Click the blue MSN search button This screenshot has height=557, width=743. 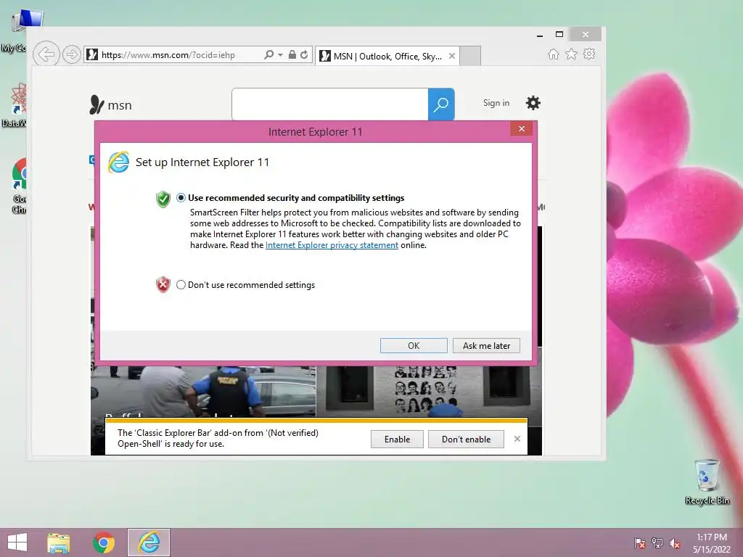(x=441, y=104)
